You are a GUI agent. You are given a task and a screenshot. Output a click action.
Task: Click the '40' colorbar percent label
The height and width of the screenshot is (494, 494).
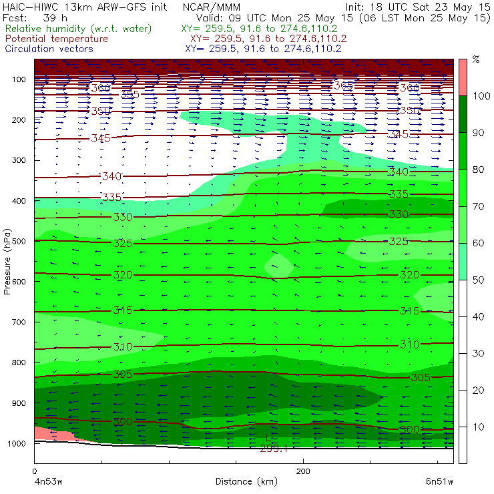pyautogui.click(x=478, y=316)
